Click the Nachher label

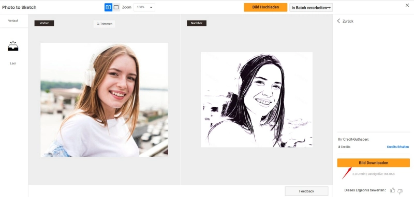(x=197, y=23)
